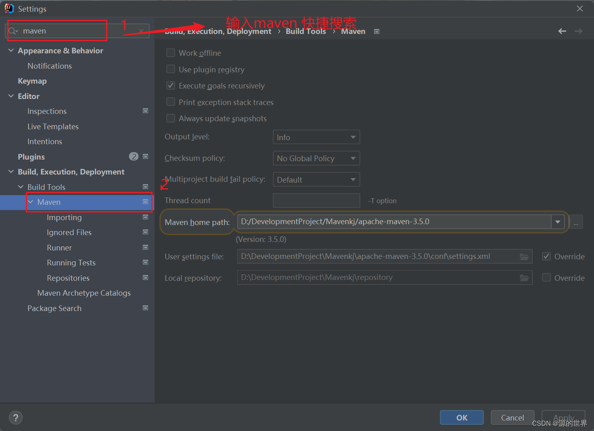Click project icon on the Maven row
Viewport: 594px width, 431px height.
point(146,202)
